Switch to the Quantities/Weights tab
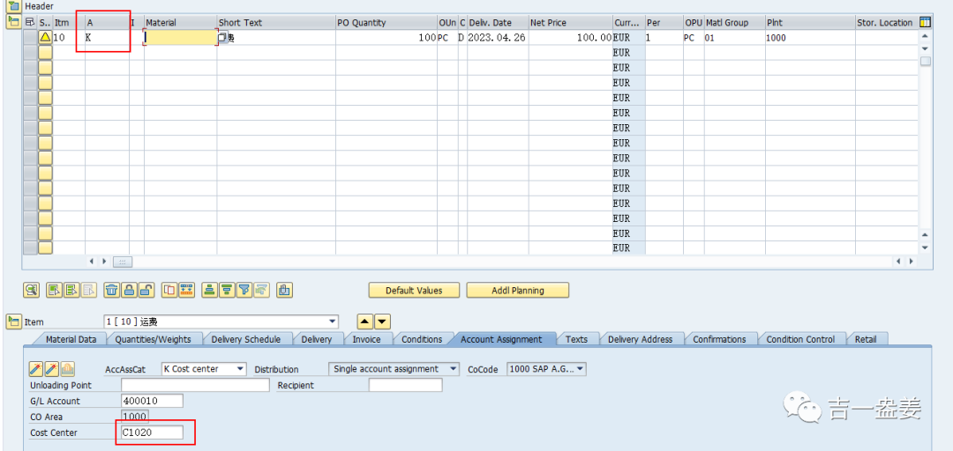Image resolution: width=953 pixels, height=451 pixels. pos(153,339)
